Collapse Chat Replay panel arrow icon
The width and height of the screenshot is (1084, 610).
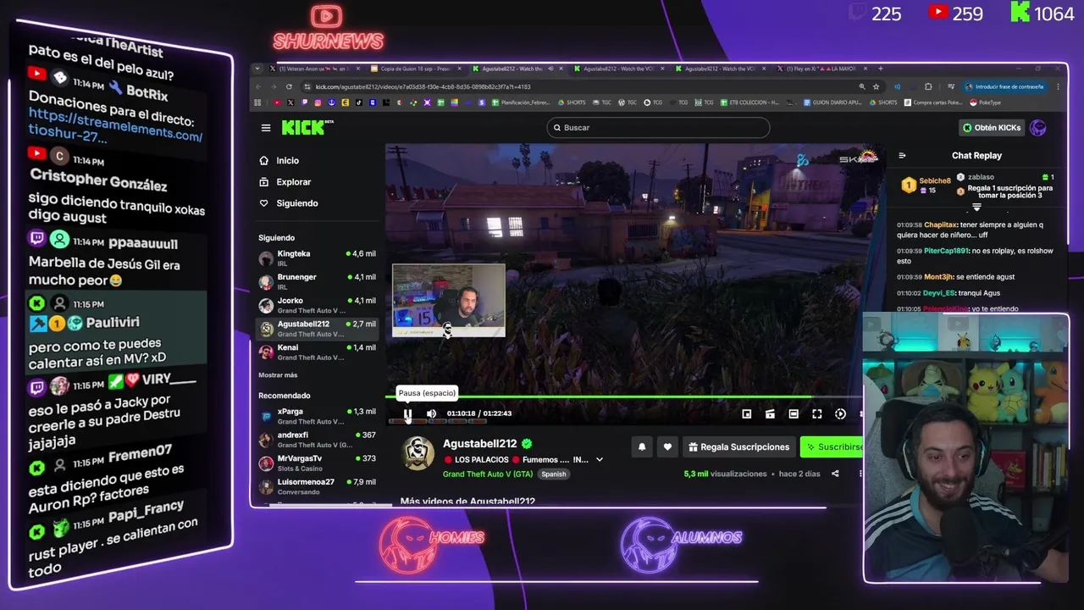point(902,155)
